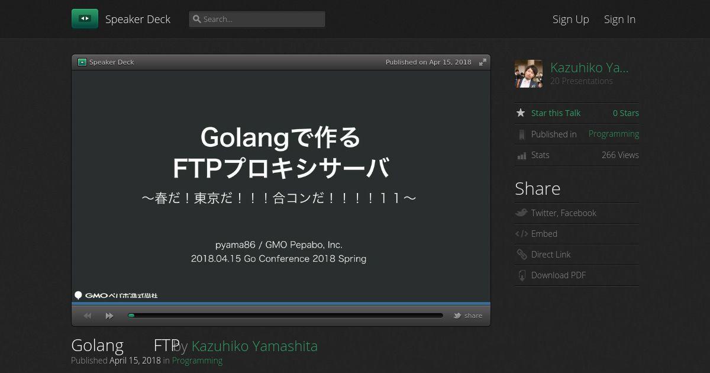Click the Direct Link chain icon
The height and width of the screenshot is (373, 710).
click(x=521, y=255)
